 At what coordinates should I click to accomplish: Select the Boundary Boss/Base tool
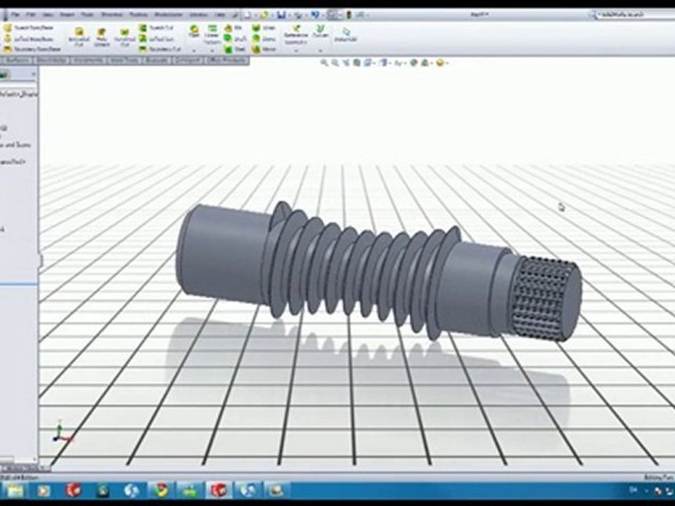tap(32, 49)
